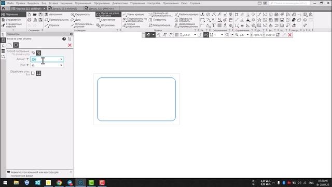Screen dimensions: 332x187
Task: Select by-two-lengths construction method
Action: pyautogui.click(x=33, y=53)
